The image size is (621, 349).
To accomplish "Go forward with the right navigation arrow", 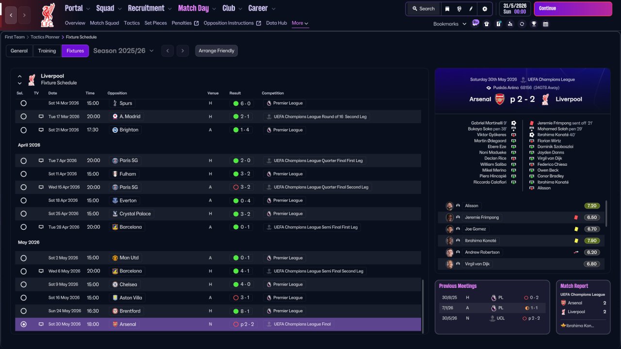I will tap(24, 15).
